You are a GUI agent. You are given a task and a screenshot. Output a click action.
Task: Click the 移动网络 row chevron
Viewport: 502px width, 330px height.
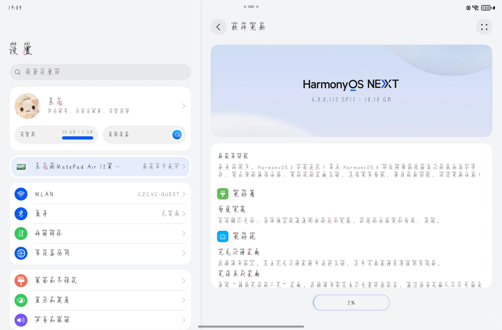(x=184, y=233)
